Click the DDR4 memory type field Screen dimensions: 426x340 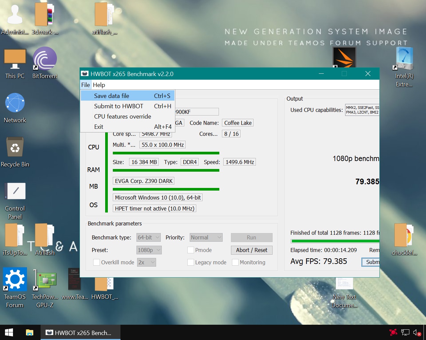(190, 162)
